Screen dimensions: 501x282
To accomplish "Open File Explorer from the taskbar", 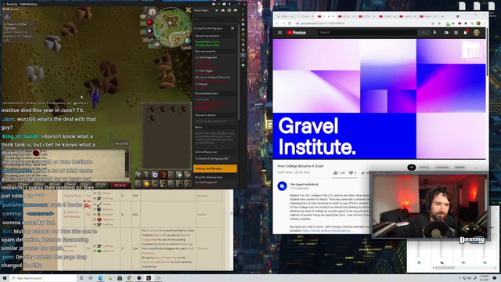I will click(x=110, y=278).
